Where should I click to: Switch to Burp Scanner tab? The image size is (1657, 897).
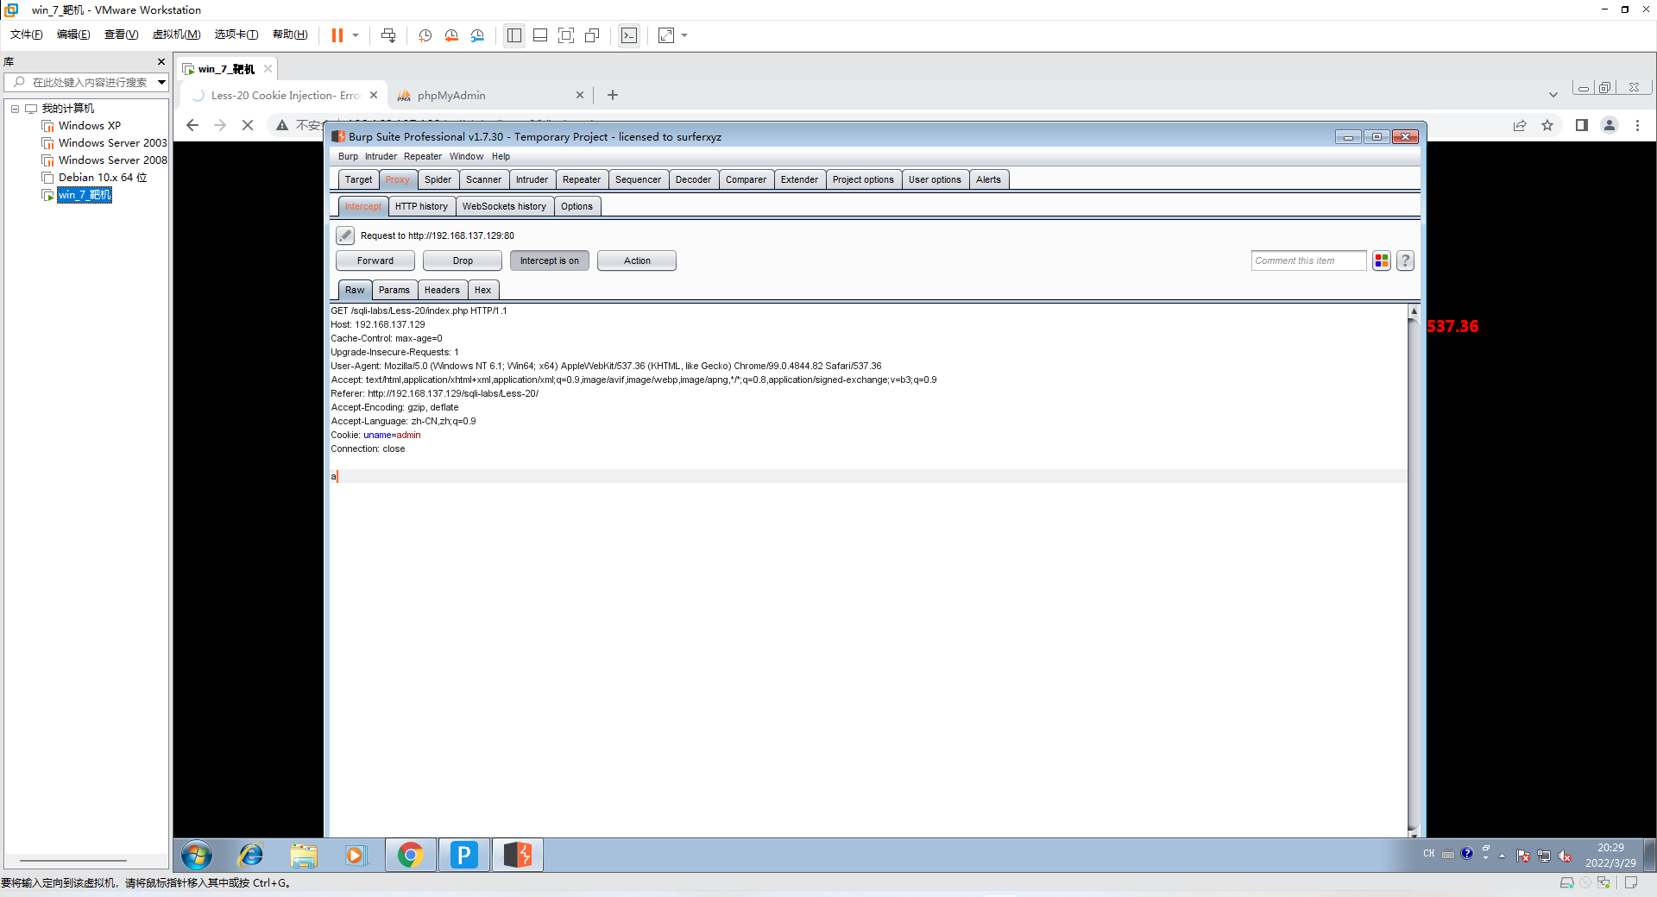point(483,179)
